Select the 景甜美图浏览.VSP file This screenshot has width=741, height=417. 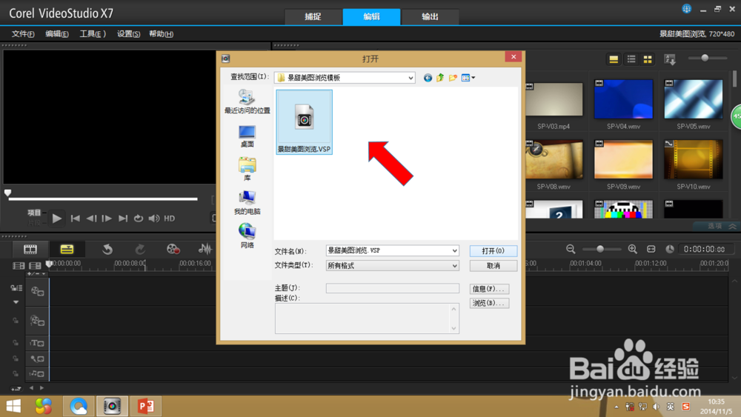(x=304, y=122)
